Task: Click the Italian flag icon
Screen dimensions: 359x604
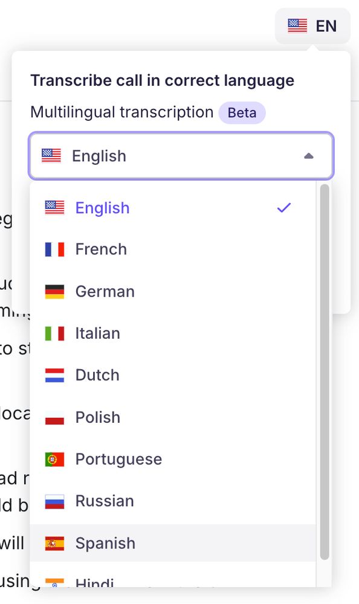Action: [54, 333]
